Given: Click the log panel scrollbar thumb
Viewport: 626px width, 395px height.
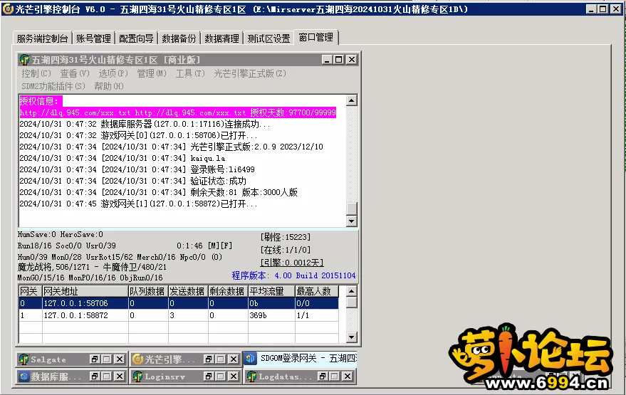Looking at the screenshot, I should click(351, 209).
